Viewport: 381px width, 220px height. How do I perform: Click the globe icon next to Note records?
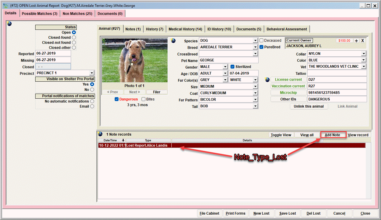100,134
